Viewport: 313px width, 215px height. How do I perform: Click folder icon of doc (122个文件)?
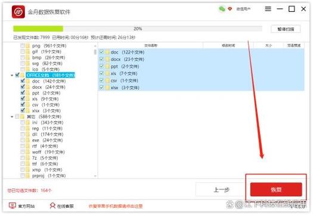[x=107, y=52]
